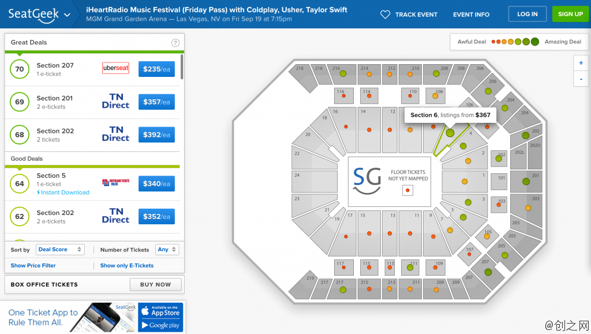Zoom in on the map with plus
591x334 pixels.
pyautogui.click(x=581, y=63)
